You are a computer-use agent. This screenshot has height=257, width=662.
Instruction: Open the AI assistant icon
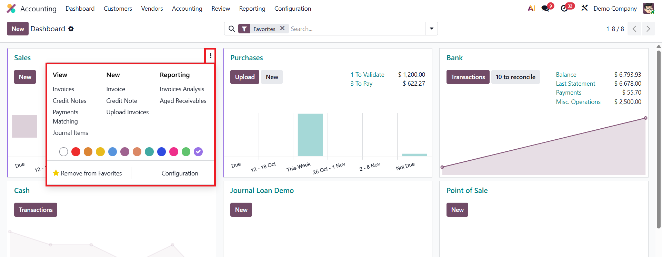tap(531, 8)
